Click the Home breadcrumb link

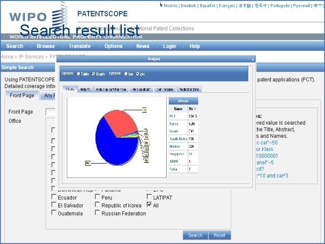(x=7, y=57)
